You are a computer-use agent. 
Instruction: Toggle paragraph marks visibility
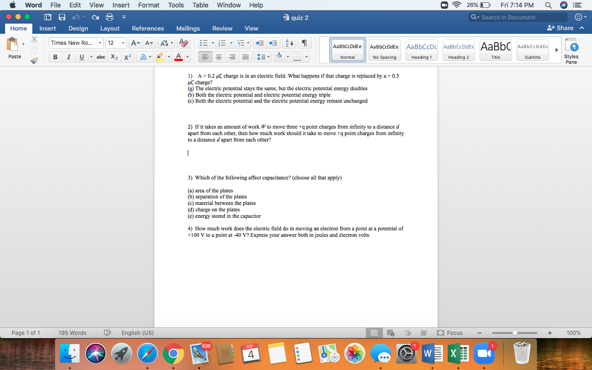click(304, 42)
